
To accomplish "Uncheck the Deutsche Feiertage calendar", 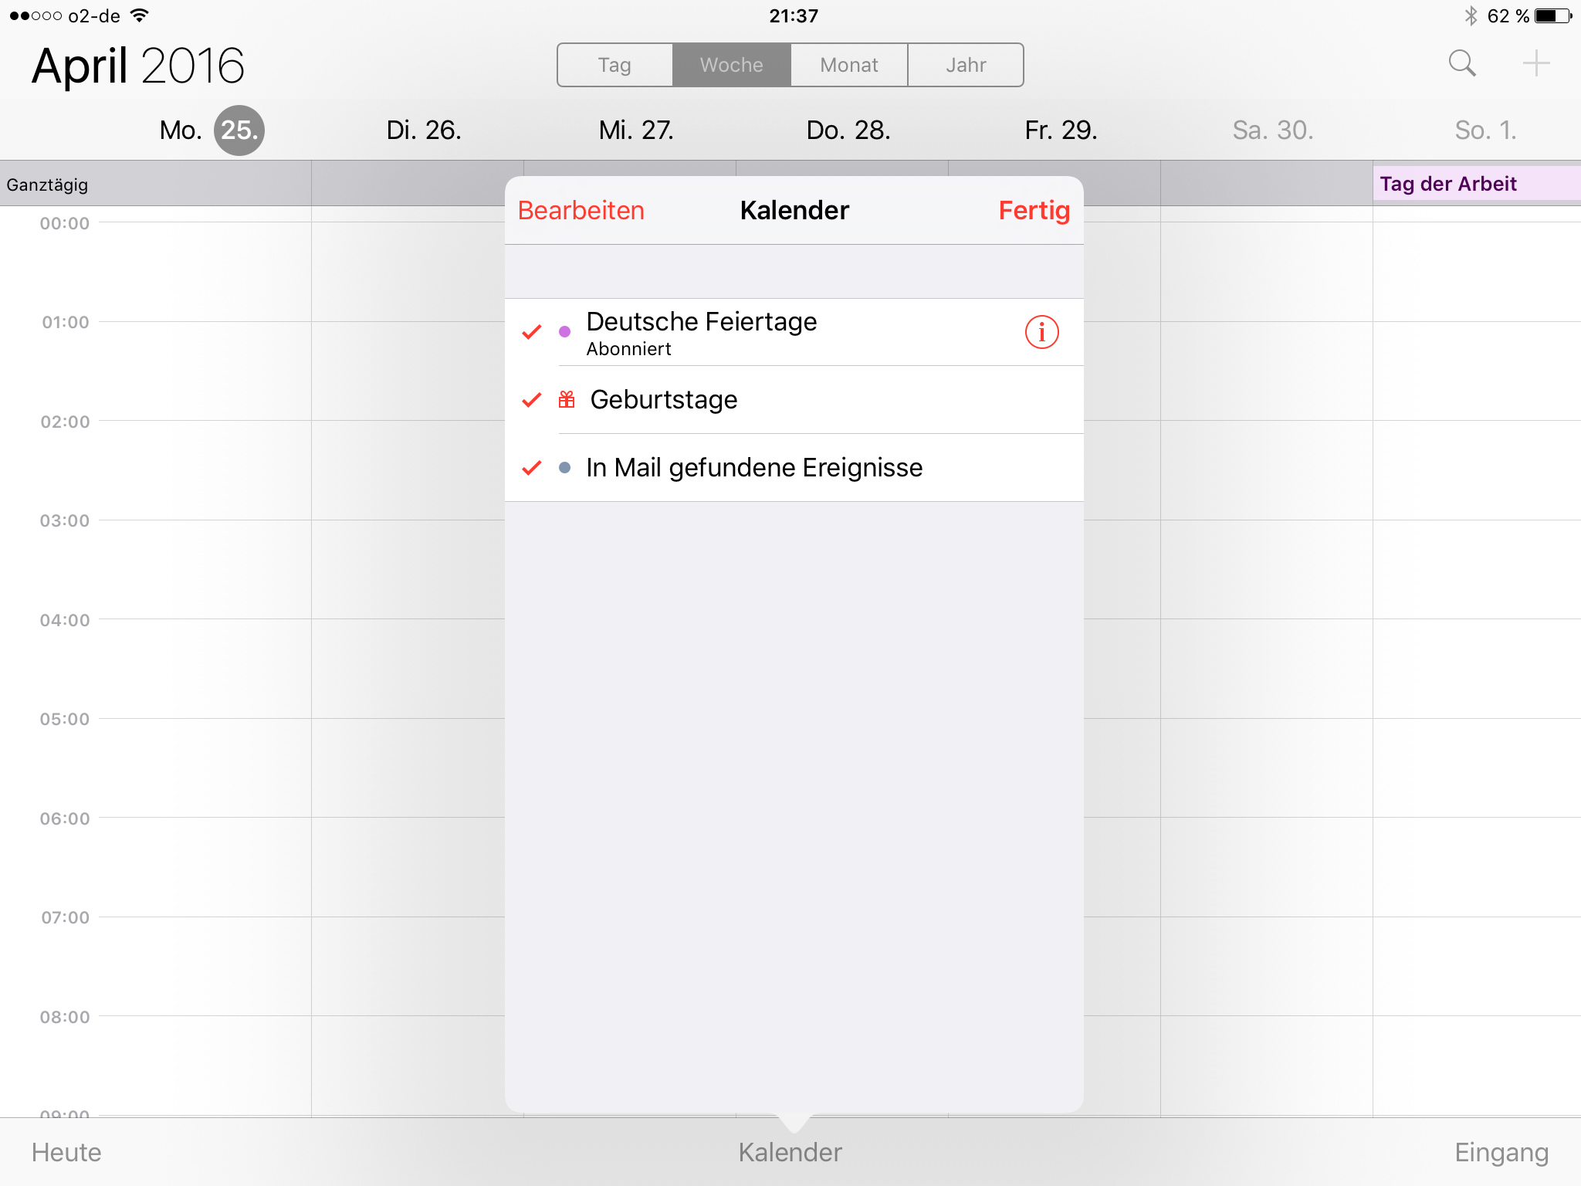I will click(x=531, y=332).
